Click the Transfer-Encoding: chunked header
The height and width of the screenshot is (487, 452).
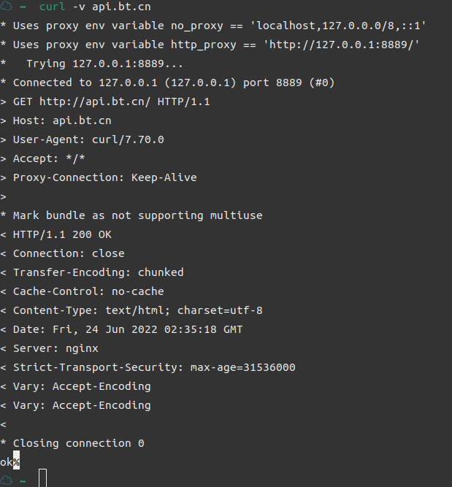point(98,272)
